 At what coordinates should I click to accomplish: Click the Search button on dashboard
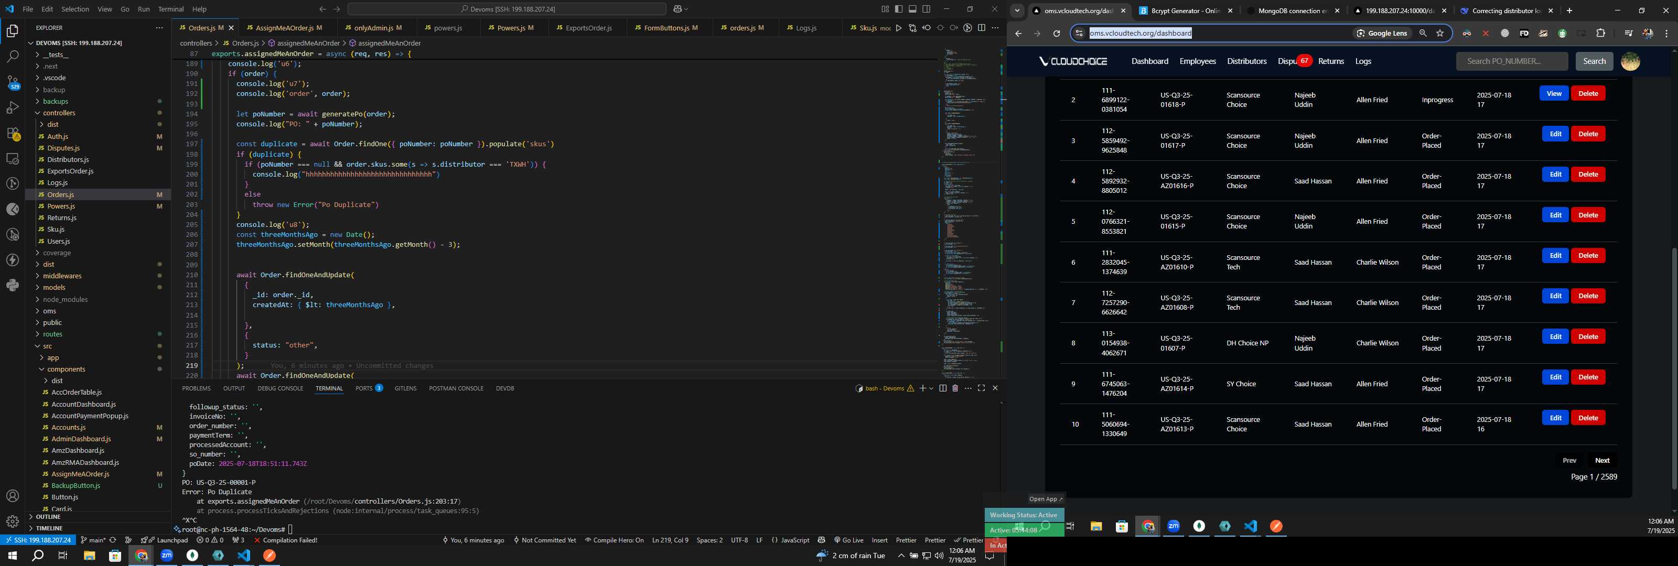[1594, 61]
